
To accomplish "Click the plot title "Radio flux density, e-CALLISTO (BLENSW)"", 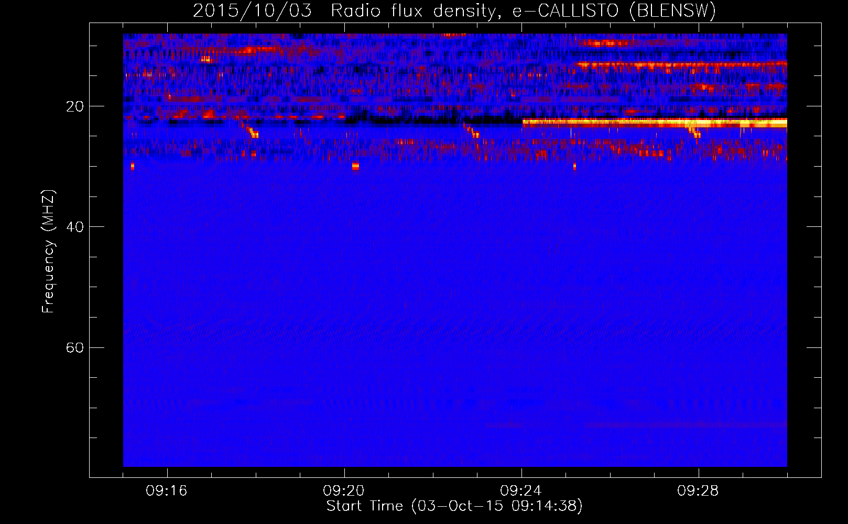I will click(523, 11).
